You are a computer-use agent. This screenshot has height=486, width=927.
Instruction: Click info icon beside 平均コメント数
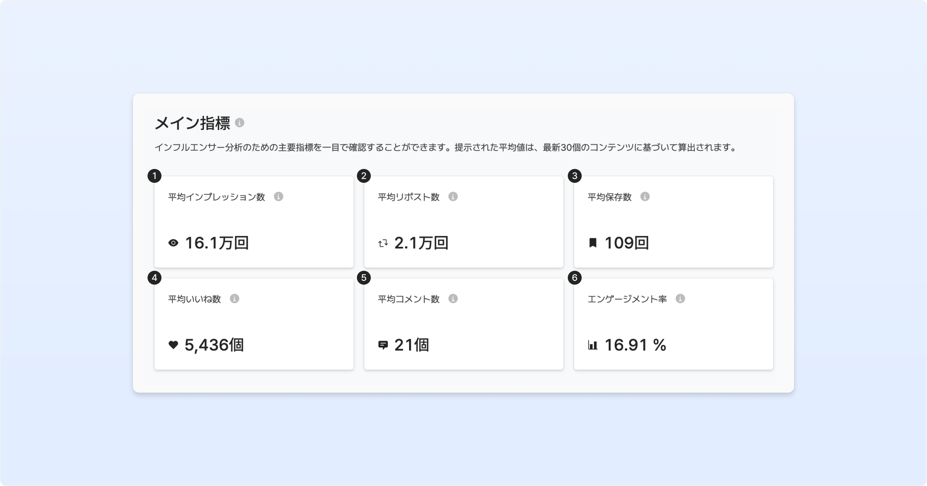[x=453, y=299]
